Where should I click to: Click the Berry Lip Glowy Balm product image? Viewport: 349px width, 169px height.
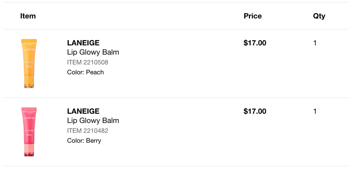(29, 131)
